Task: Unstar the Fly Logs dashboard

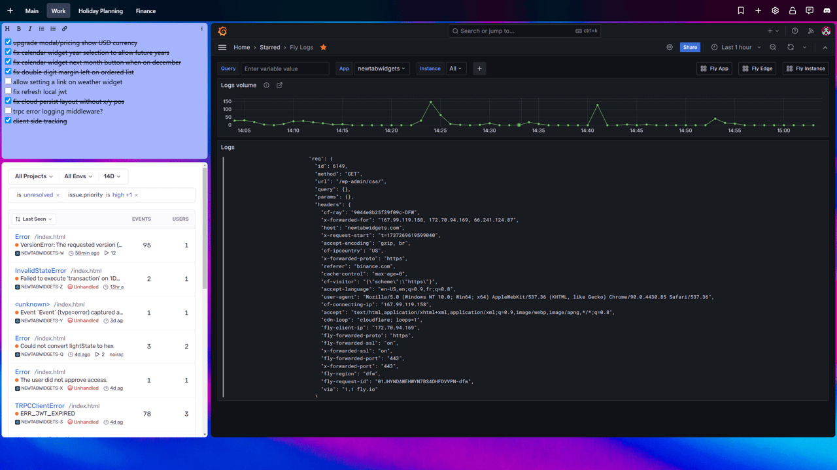Action: pos(323,48)
